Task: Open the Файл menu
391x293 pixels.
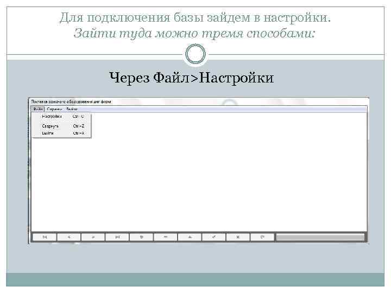Action: 38,109
